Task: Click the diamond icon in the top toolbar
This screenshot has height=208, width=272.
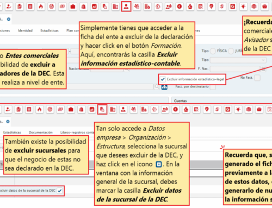Action: pyautogui.click(x=211, y=7)
